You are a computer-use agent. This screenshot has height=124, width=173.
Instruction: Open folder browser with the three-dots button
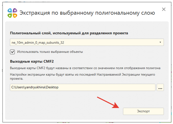click(x=160, y=87)
